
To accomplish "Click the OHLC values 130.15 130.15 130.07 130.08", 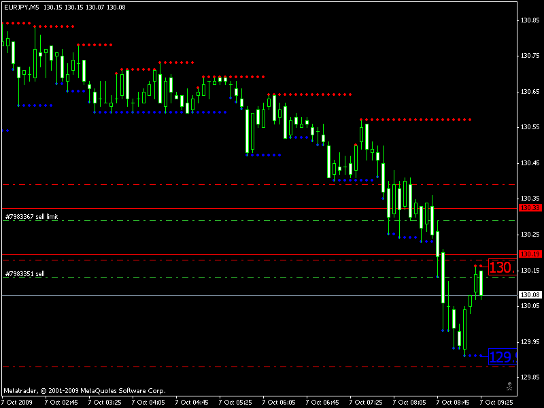I will (84, 7).
